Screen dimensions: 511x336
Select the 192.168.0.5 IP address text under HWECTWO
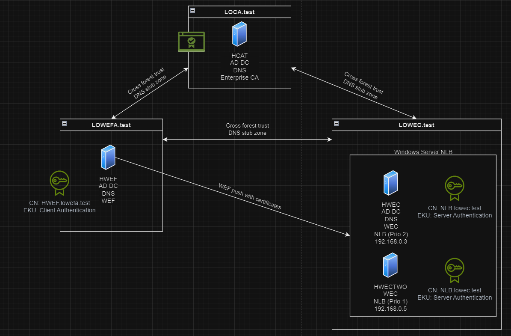[390, 309]
